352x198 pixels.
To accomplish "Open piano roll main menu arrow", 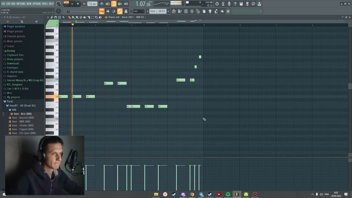I will 48,17.
